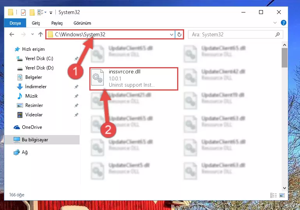Screen dimensions: 300x210
Task: Click the address bar path C:\Windows\System32
Action: point(80,34)
